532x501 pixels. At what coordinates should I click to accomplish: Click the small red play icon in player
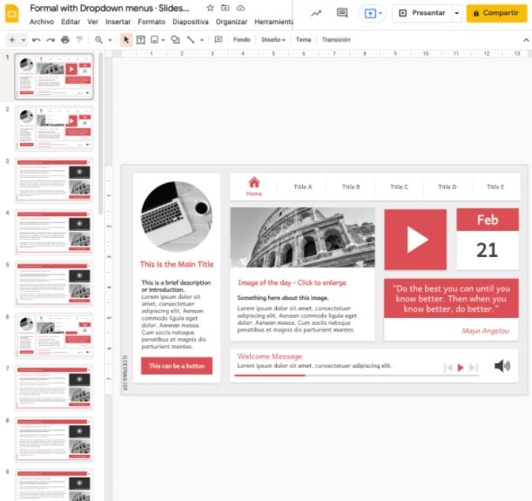click(x=461, y=368)
